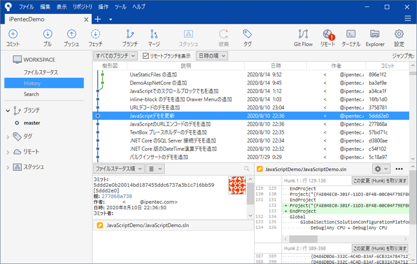Click the Sourcetree logo icon
This screenshot has height=264, width=417.
coord(8,7)
